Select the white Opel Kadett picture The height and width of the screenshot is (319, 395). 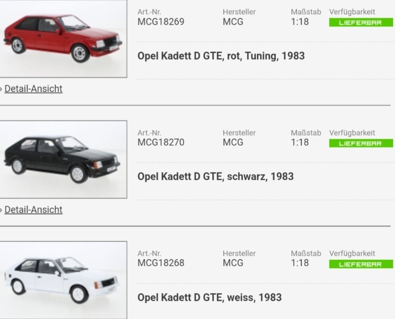(63, 280)
